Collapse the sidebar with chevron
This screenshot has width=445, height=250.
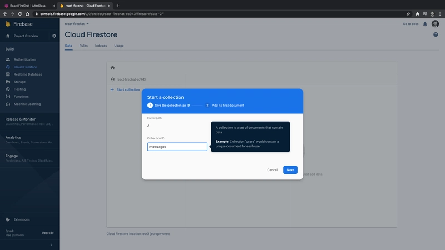(51, 245)
